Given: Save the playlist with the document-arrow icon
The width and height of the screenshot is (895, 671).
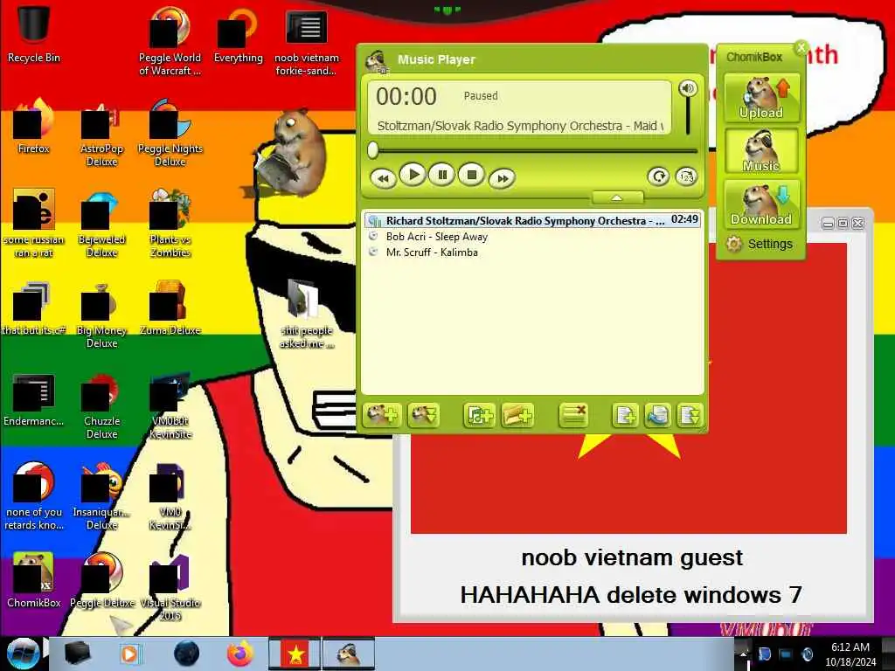Looking at the screenshot, I should (x=690, y=415).
